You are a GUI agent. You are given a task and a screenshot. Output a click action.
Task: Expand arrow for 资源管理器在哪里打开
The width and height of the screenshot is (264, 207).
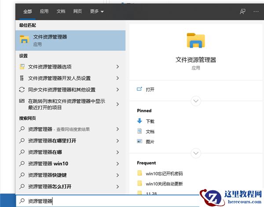tap(117, 141)
